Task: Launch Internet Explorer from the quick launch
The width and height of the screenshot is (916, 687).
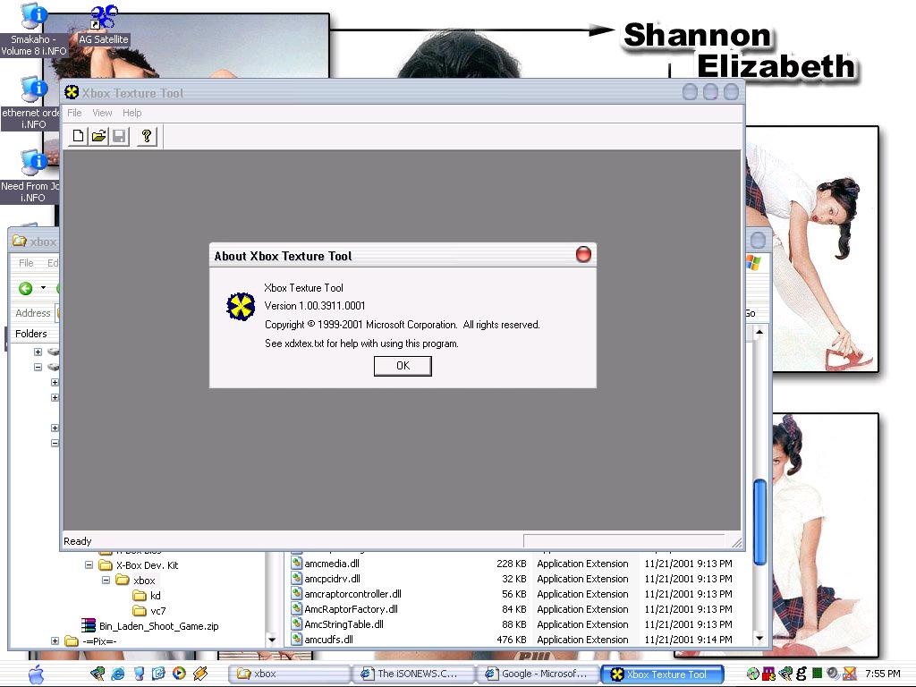Action: [117, 674]
